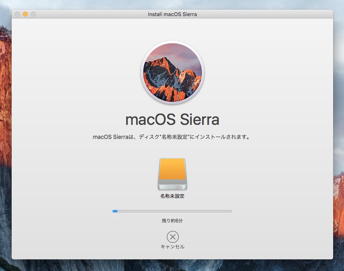Image resolution: width=344 pixels, height=271 pixels.
Task: Click the install destination description sentence
Action: pos(171,137)
